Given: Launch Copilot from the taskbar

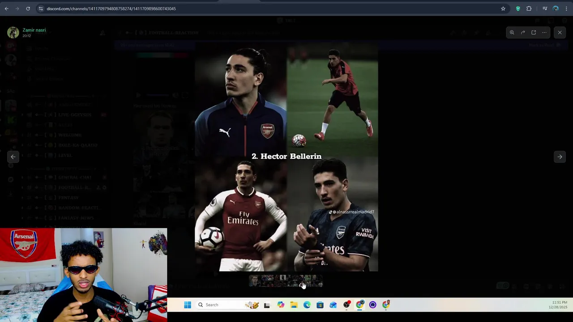Looking at the screenshot, I should (x=281, y=305).
